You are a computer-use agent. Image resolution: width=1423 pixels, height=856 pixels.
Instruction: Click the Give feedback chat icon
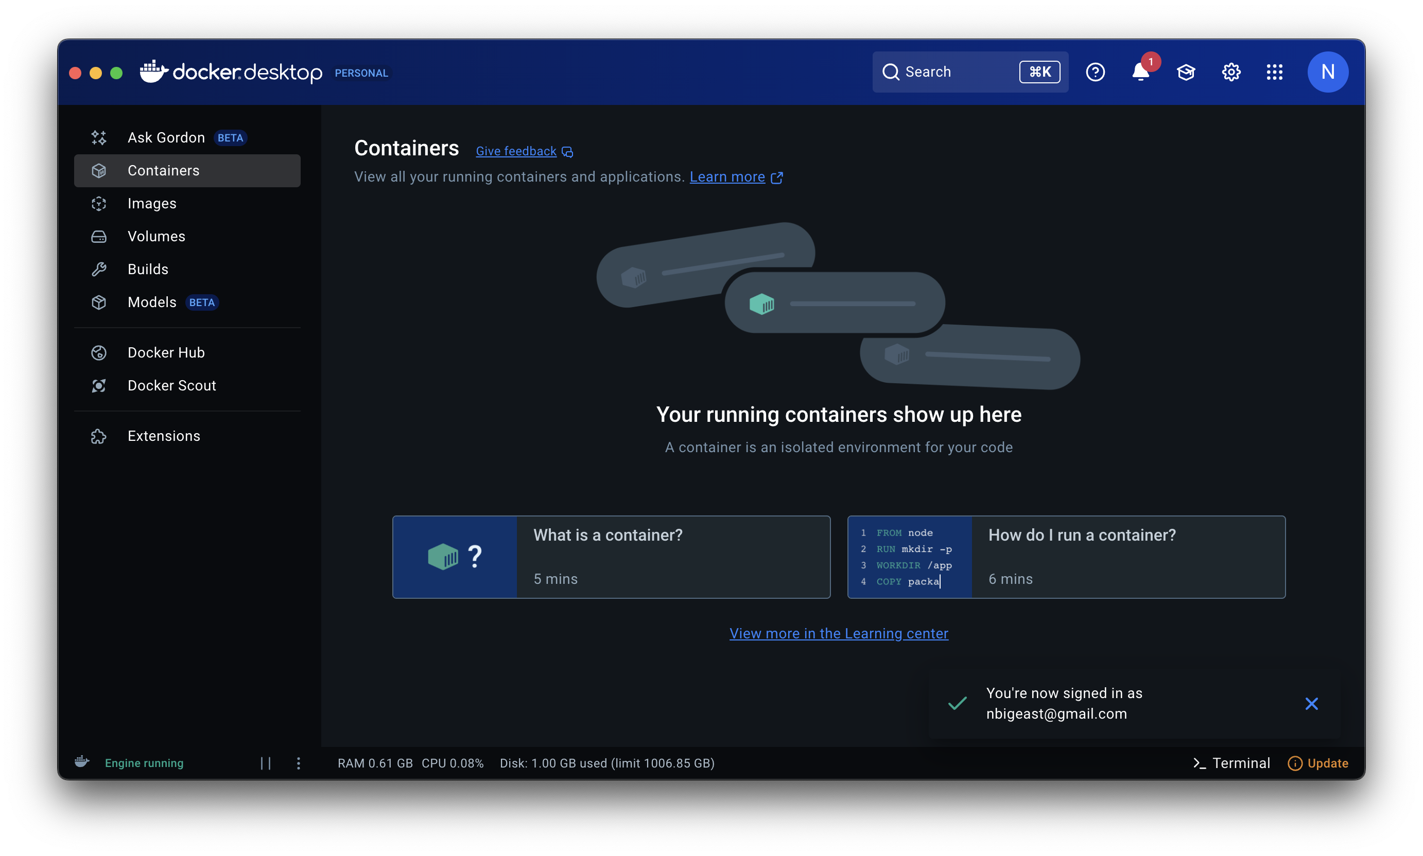(567, 152)
